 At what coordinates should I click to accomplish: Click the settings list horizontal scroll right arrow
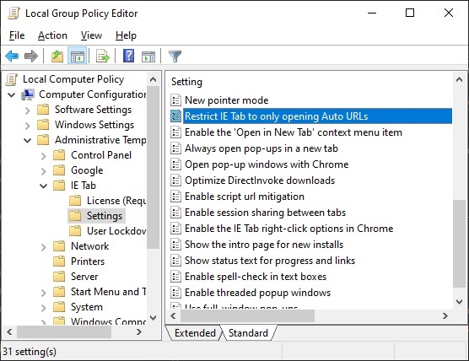coord(445,315)
